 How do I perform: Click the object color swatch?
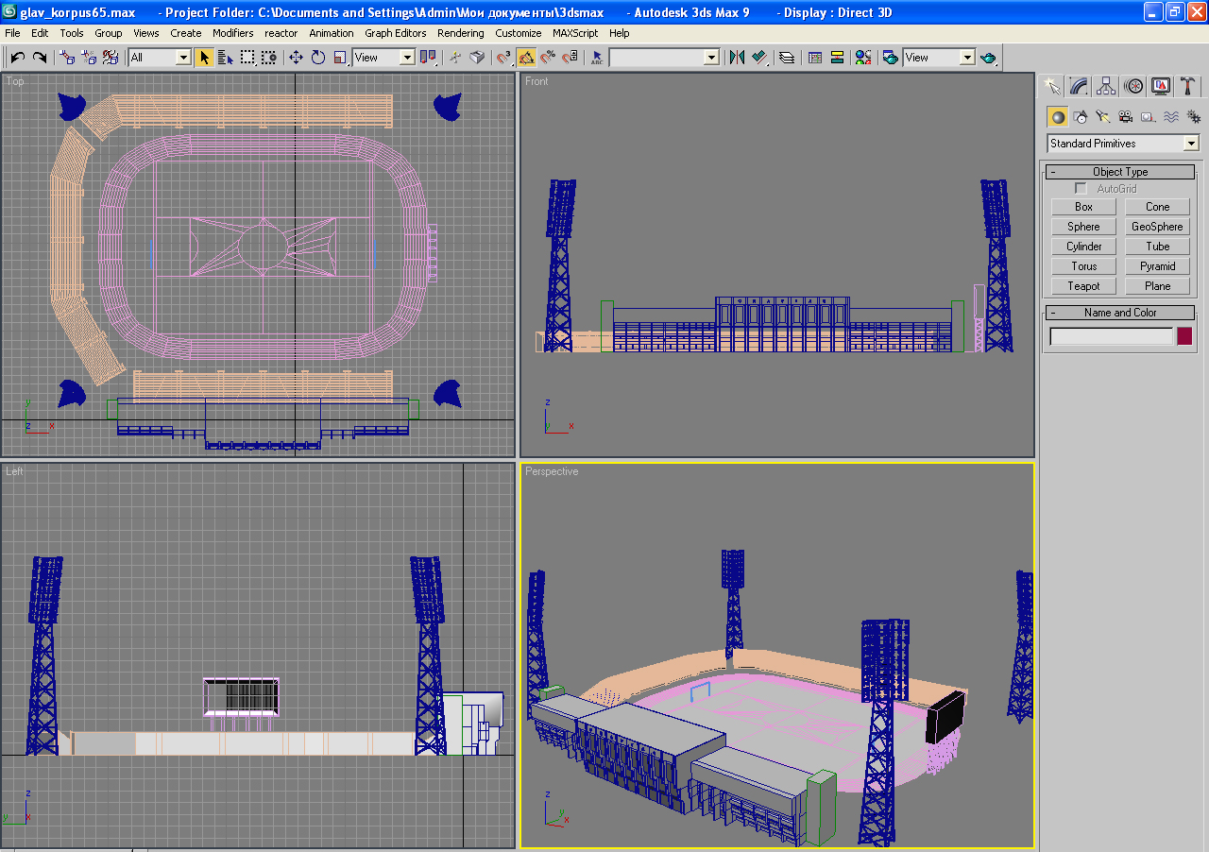1183,337
